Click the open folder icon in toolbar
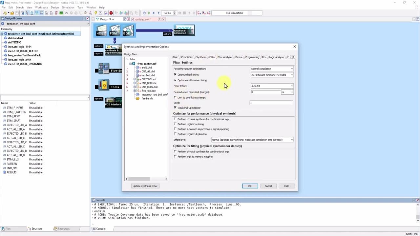Screen dimensions: 420x236 tap(12, 13)
